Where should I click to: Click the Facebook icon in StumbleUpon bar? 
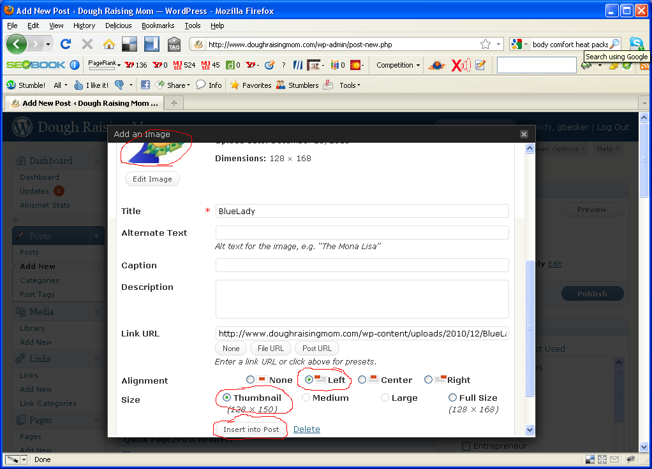coord(145,85)
